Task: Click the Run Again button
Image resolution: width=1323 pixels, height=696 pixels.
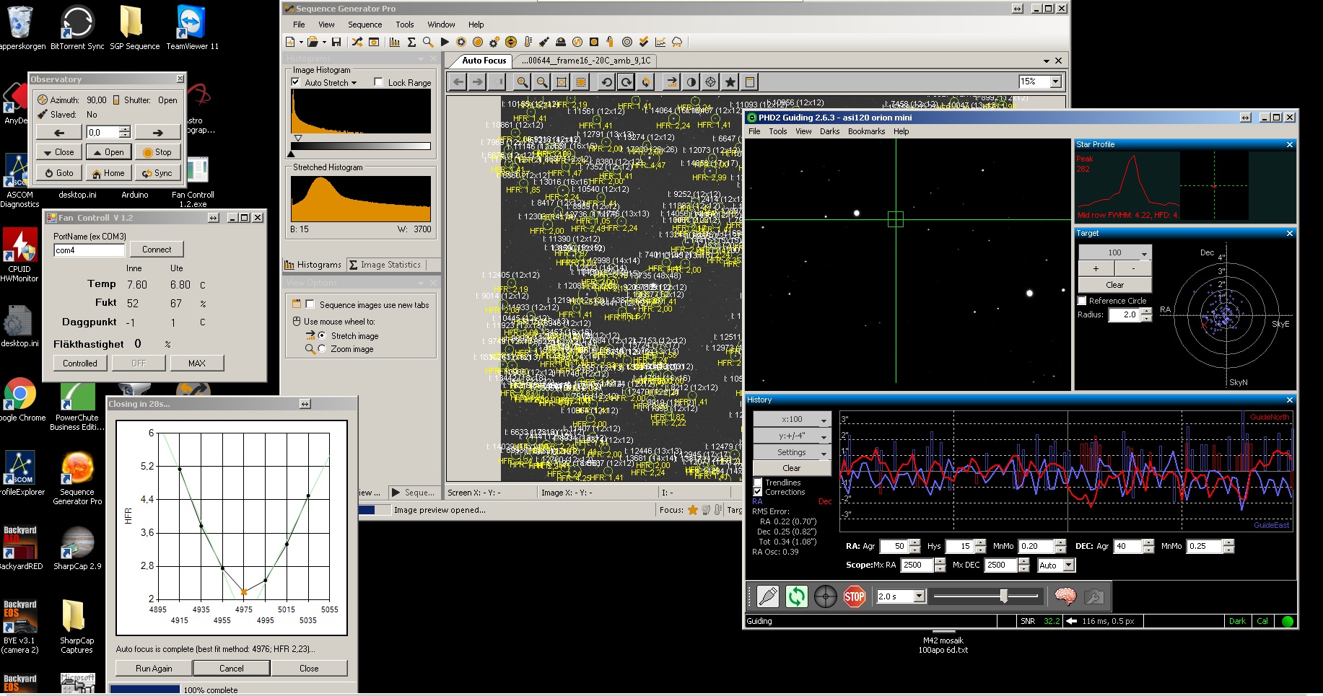Action: [154, 669]
